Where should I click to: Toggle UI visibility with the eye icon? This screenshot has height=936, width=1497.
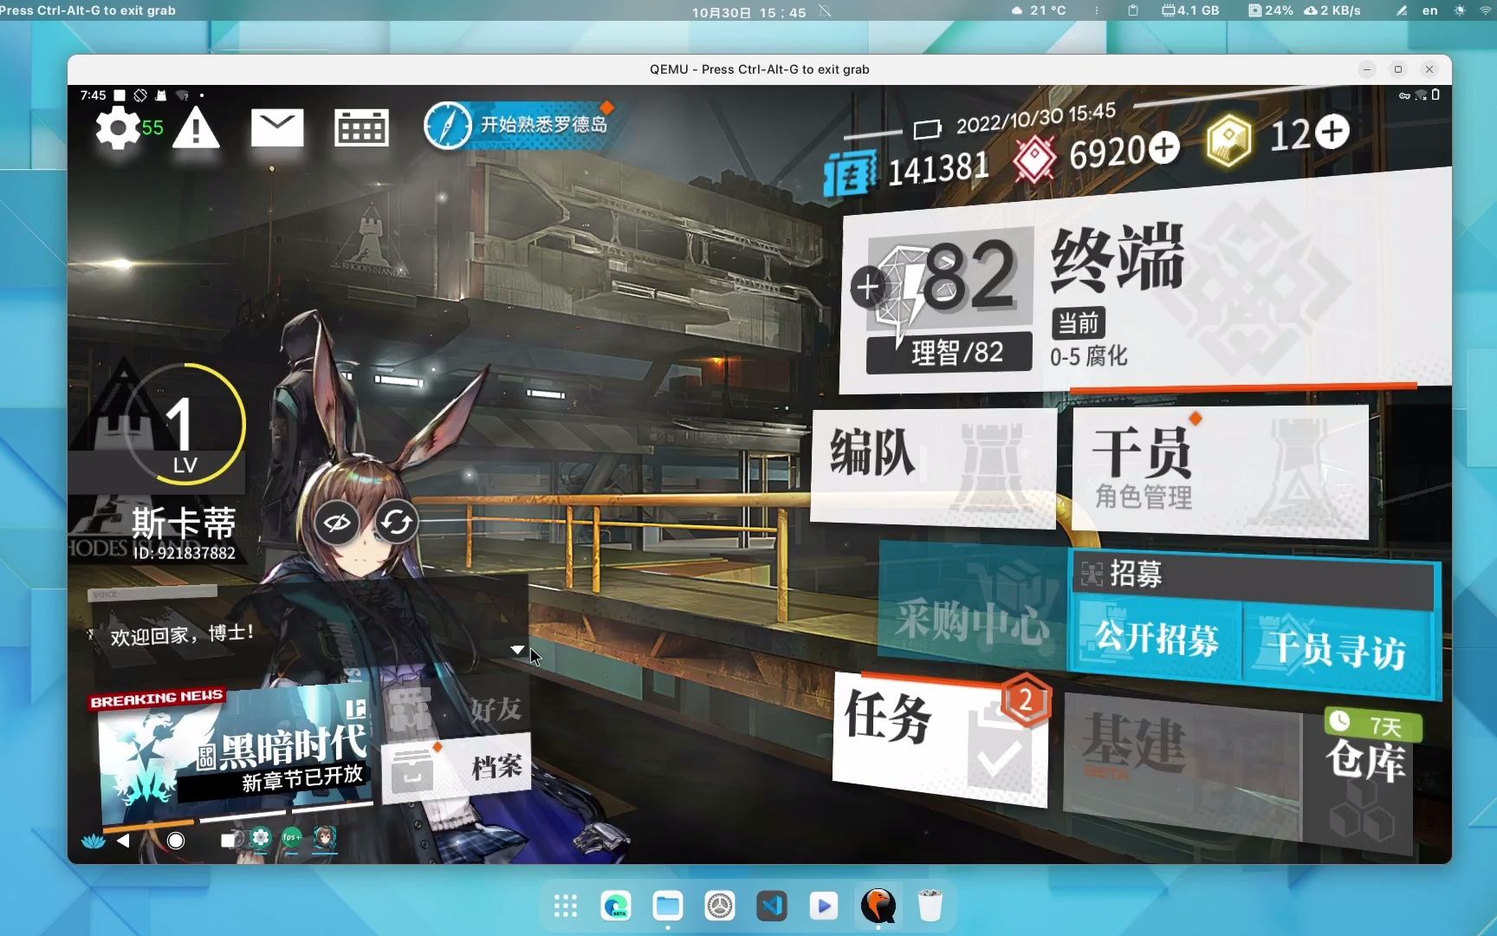point(337,522)
